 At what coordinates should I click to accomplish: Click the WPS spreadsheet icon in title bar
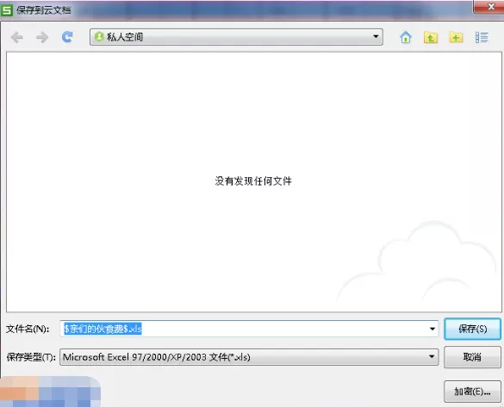click(x=6, y=10)
